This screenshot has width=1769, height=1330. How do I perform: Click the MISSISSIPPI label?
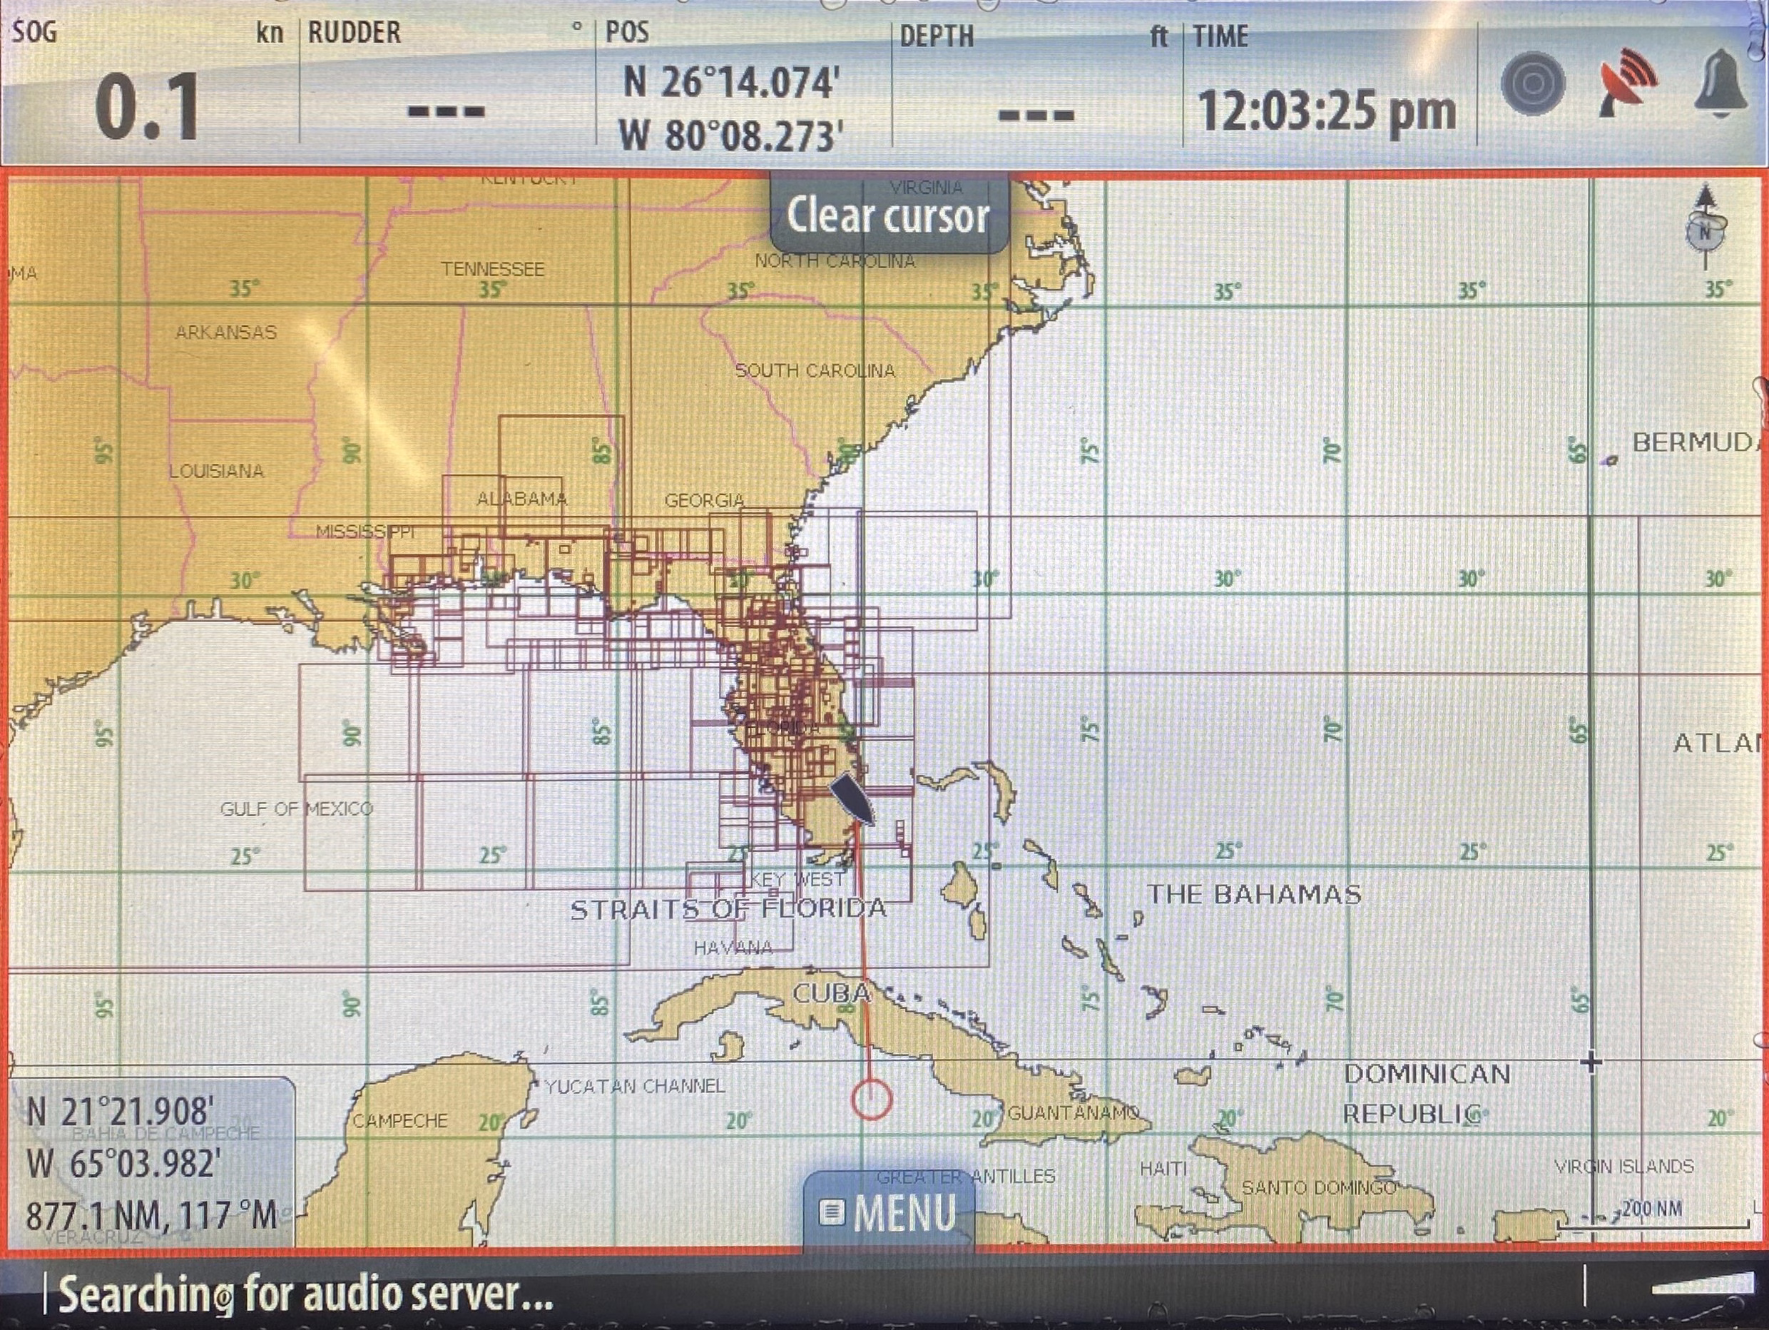(364, 531)
